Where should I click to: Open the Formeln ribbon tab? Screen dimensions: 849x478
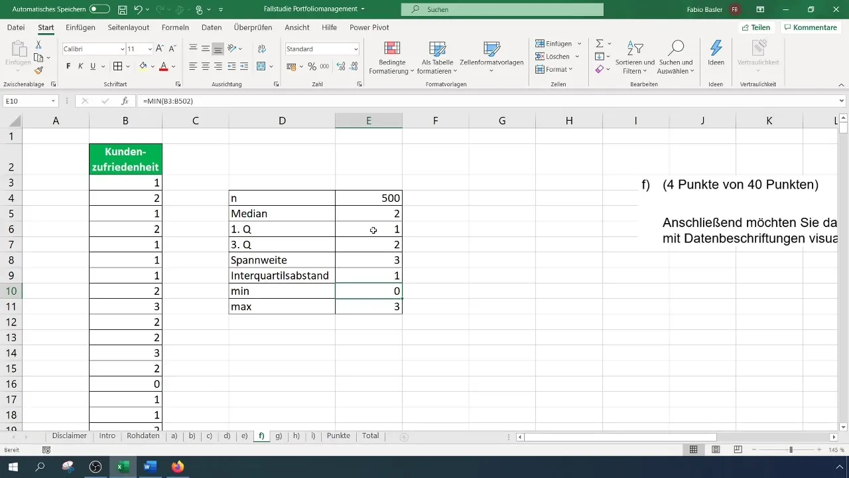pos(175,27)
